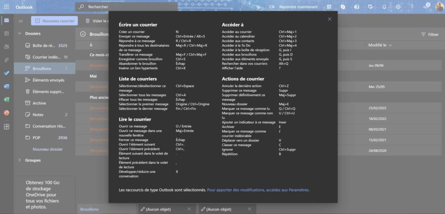Screen dimensions: 445x214
Task: Open the app launcher waffle icon
Action: (7, 7)
